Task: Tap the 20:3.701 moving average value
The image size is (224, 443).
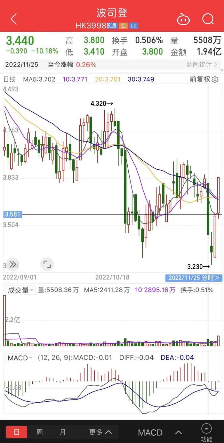Action: click(x=108, y=79)
